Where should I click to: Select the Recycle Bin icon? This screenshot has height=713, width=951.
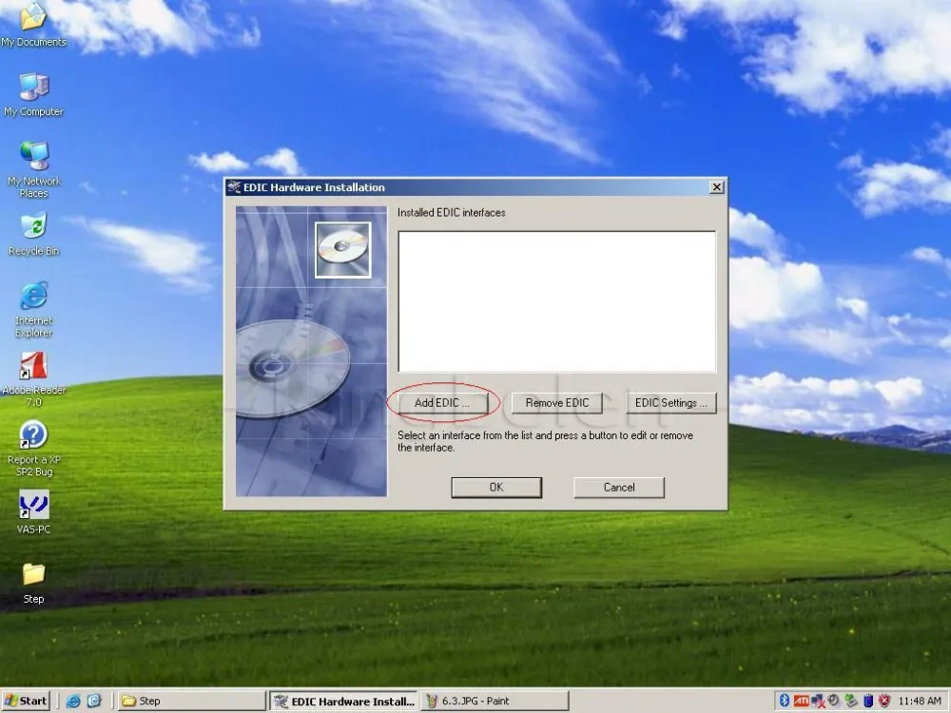33,235
